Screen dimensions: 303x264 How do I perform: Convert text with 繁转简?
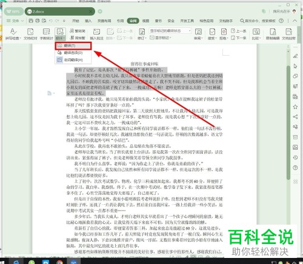click(78, 31)
